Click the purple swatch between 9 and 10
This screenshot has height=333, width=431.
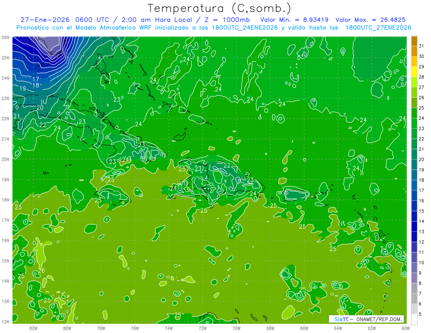tap(414, 268)
